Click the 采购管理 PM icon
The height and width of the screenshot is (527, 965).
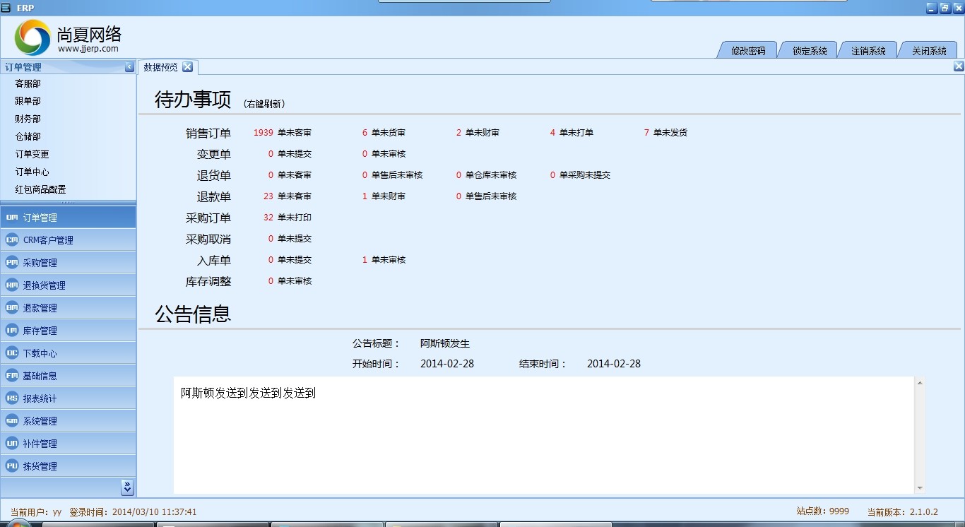click(x=11, y=263)
